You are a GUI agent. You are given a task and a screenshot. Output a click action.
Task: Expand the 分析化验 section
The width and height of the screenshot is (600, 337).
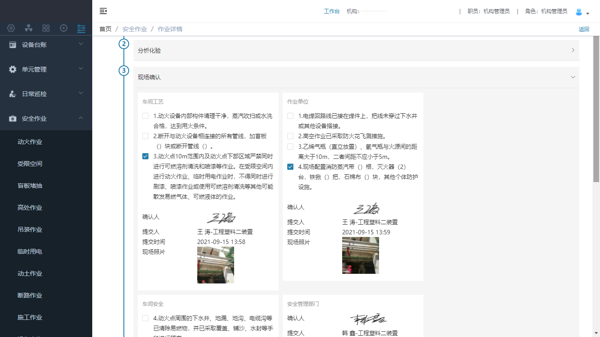pyautogui.click(x=356, y=50)
